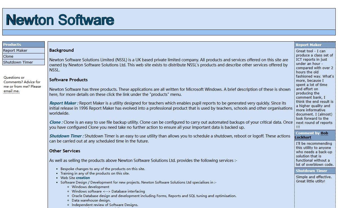Click 'Data warehouse design.' list item
The image size is (338, 208).
[x=91, y=200]
